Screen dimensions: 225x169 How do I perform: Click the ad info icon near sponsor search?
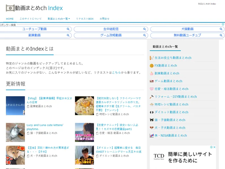pos(223,25)
